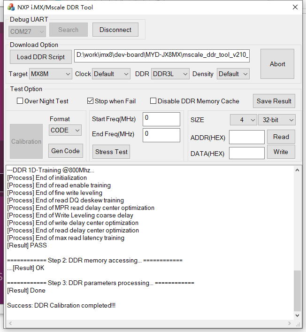Click the Read button
The image size is (306, 332).
281,137
